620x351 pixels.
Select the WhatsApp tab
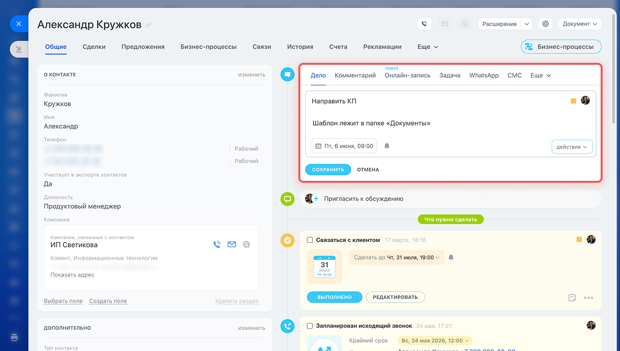[484, 75]
